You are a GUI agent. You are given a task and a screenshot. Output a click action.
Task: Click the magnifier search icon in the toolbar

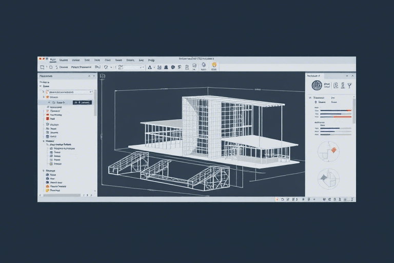106,67
